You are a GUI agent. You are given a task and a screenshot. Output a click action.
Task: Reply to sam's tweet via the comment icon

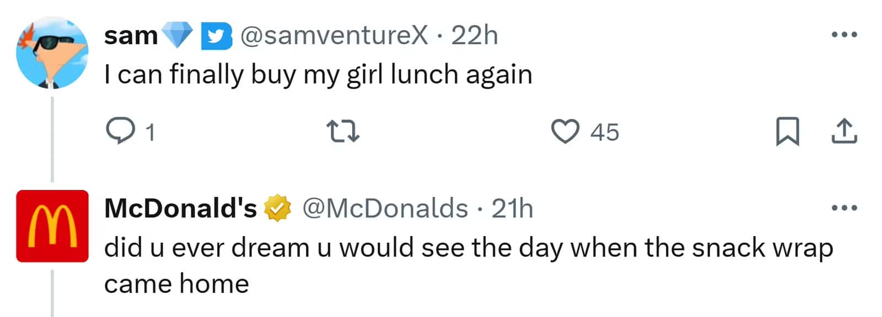120,132
